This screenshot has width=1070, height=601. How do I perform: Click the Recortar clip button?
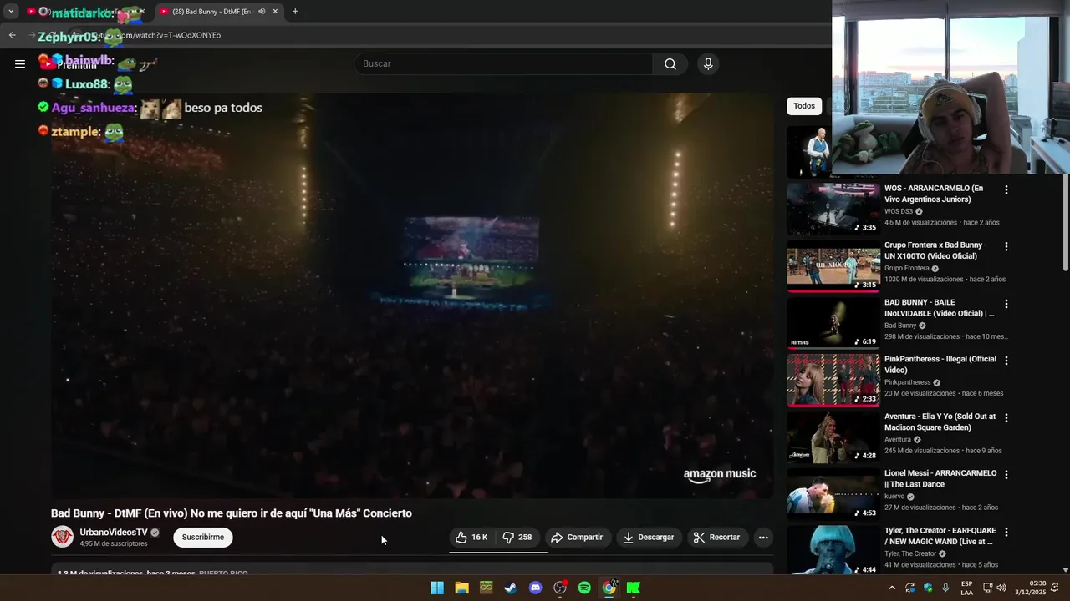[x=717, y=538]
